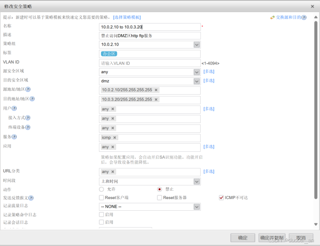
Task: Remove the any tag in 应用 field
Action: (x=113, y=147)
